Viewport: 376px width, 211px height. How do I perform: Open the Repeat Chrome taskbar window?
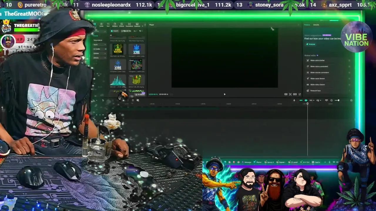coord(281,162)
